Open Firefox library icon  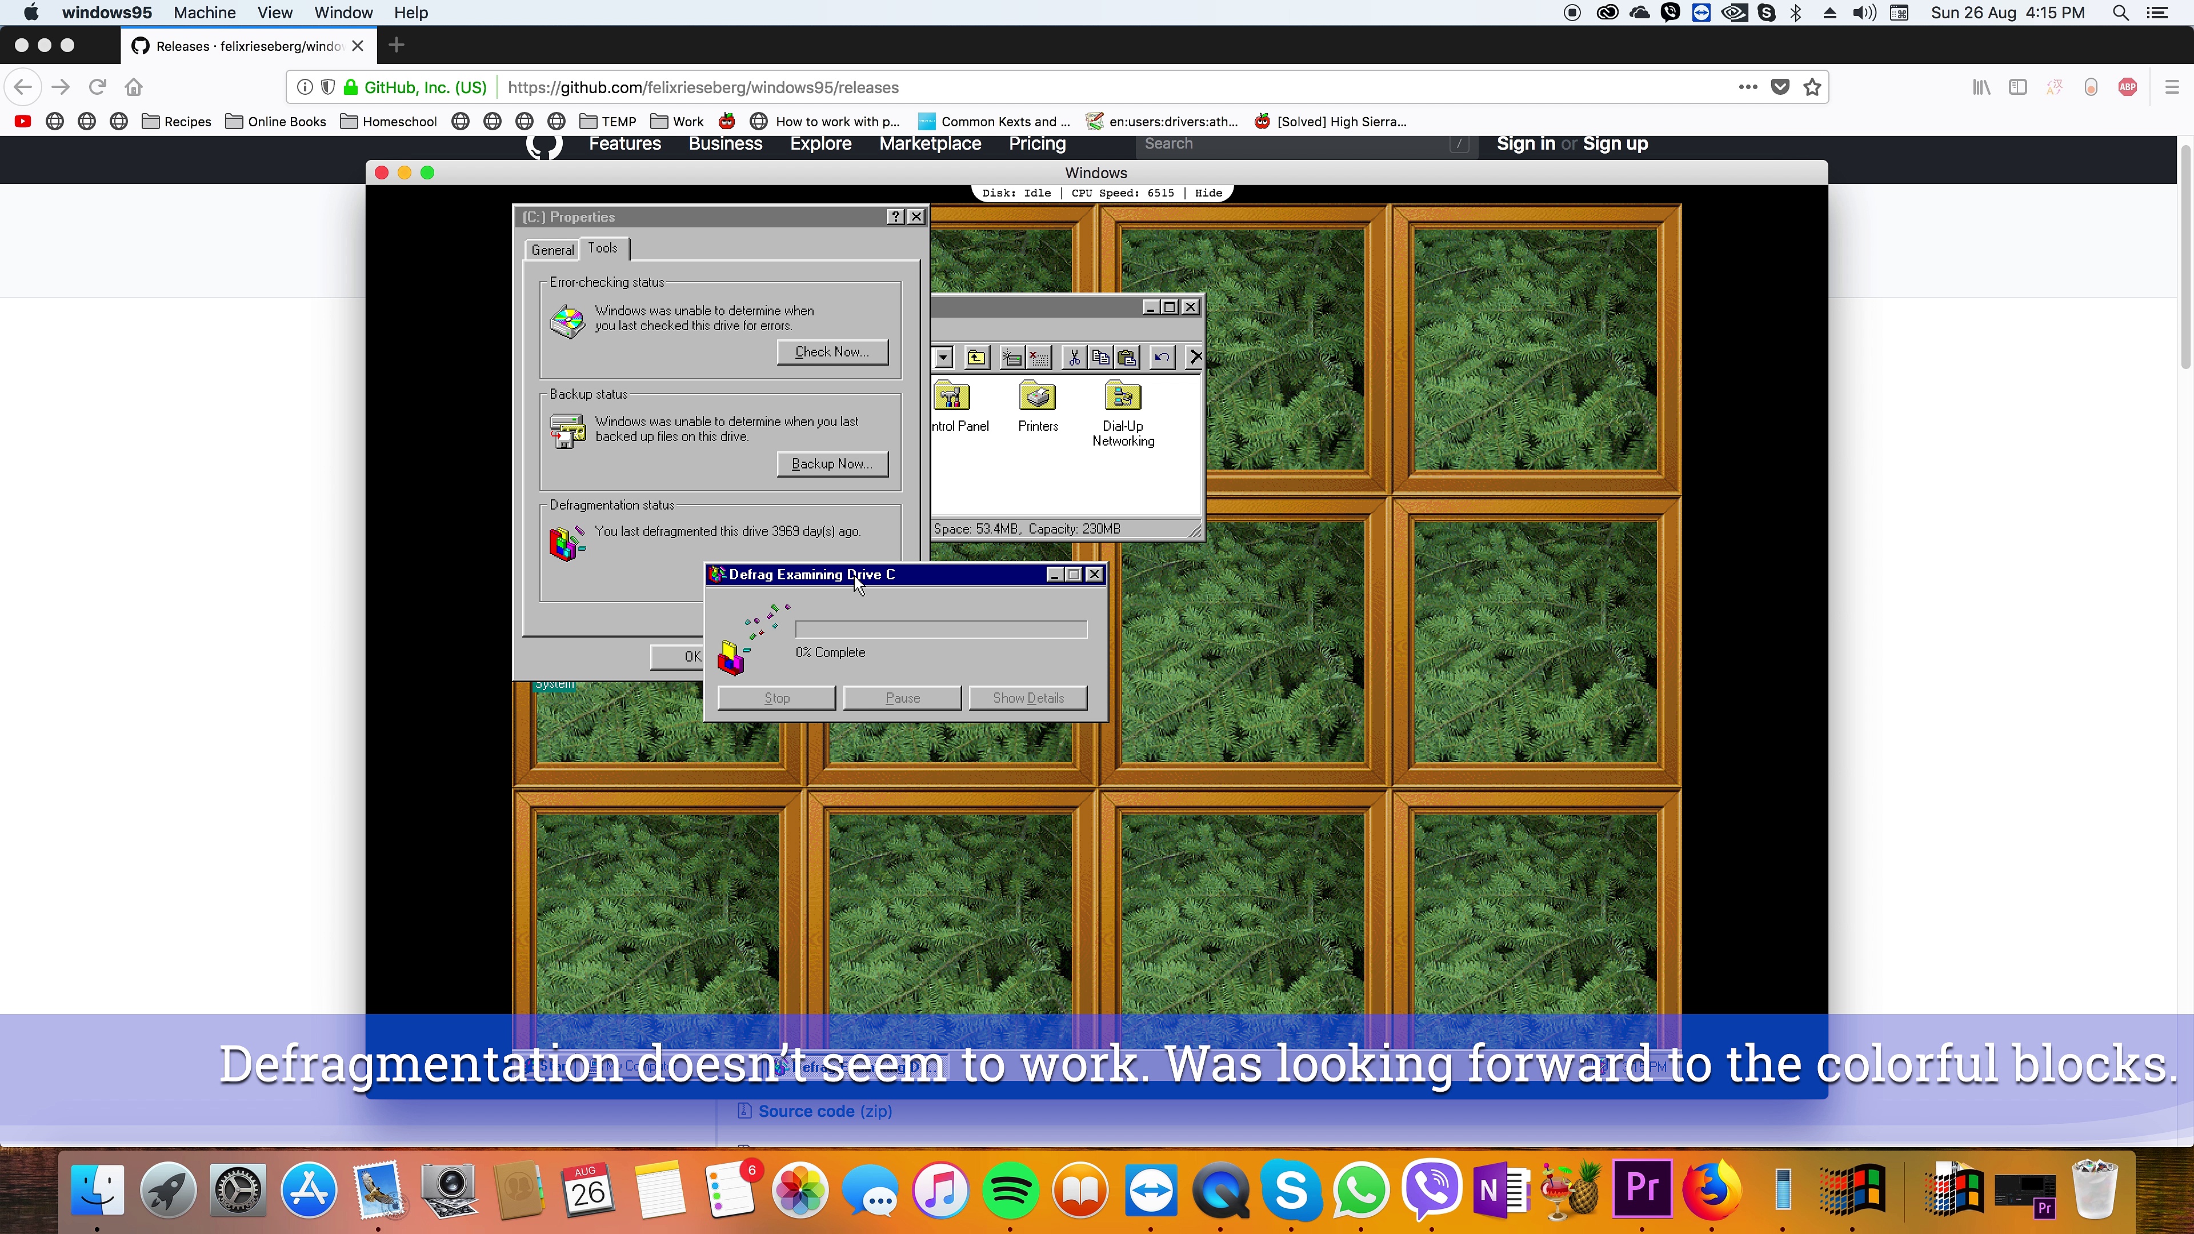[x=1981, y=87]
